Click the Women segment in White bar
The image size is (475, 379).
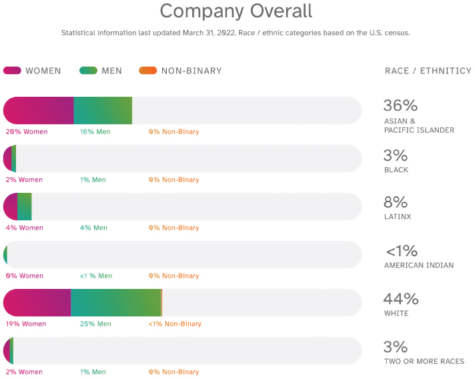[37, 303]
